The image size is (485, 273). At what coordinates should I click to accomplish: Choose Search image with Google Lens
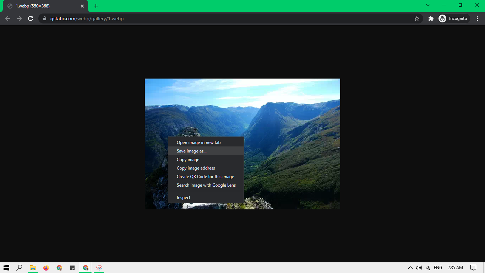(206, 185)
